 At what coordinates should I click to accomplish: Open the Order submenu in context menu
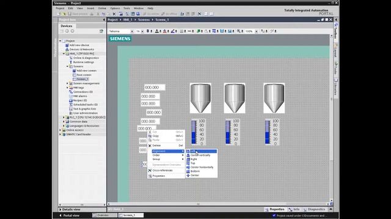coord(166,155)
